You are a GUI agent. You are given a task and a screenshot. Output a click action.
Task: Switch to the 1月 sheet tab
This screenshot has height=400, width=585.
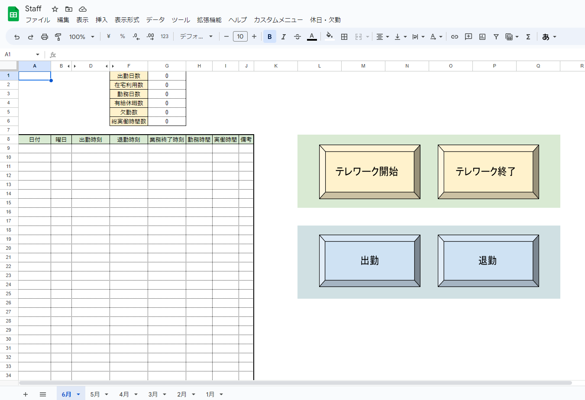pyautogui.click(x=211, y=394)
